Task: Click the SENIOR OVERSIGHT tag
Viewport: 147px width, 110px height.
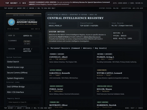Action: (x=56, y=86)
